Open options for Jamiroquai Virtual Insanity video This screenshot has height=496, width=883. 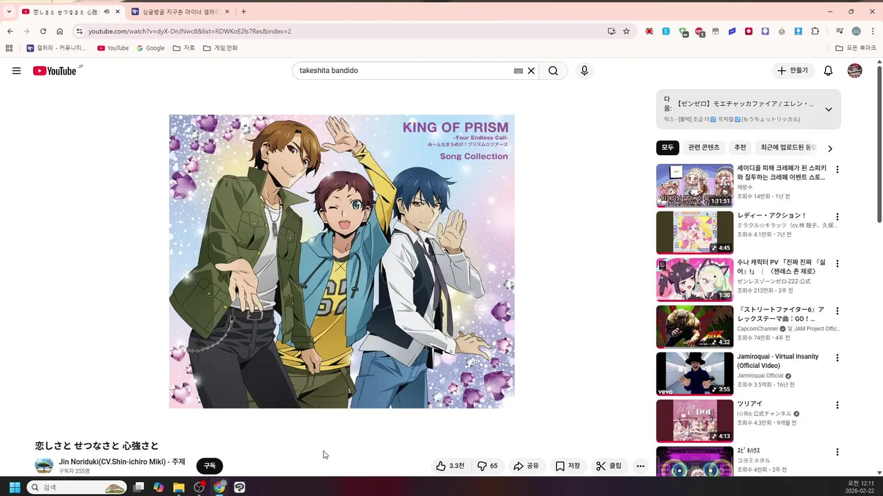837,358
